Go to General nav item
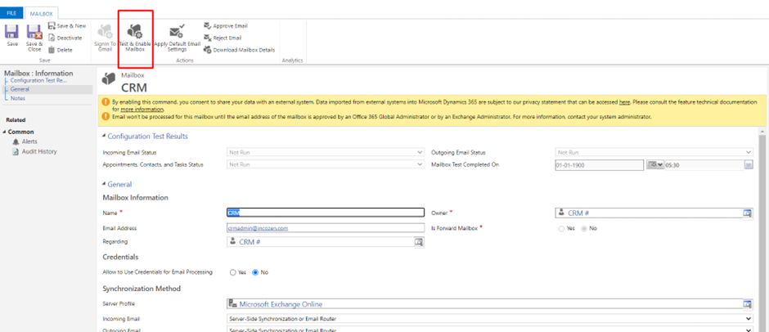Viewport: 769px width, 332px height. (20, 89)
